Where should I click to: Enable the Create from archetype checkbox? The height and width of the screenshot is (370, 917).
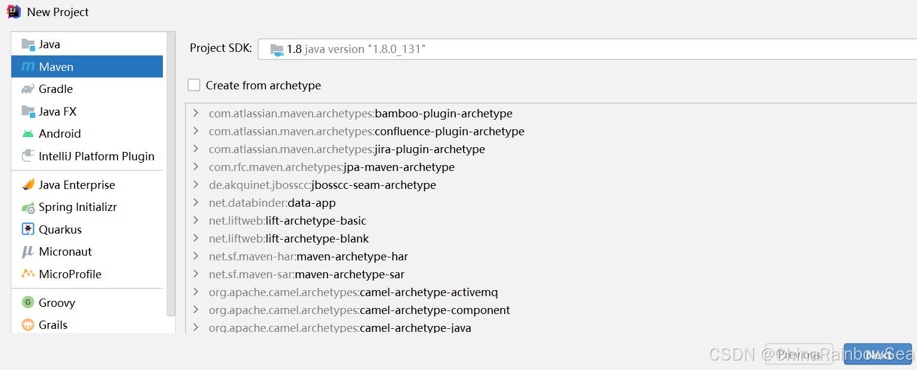[x=193, y=85]
